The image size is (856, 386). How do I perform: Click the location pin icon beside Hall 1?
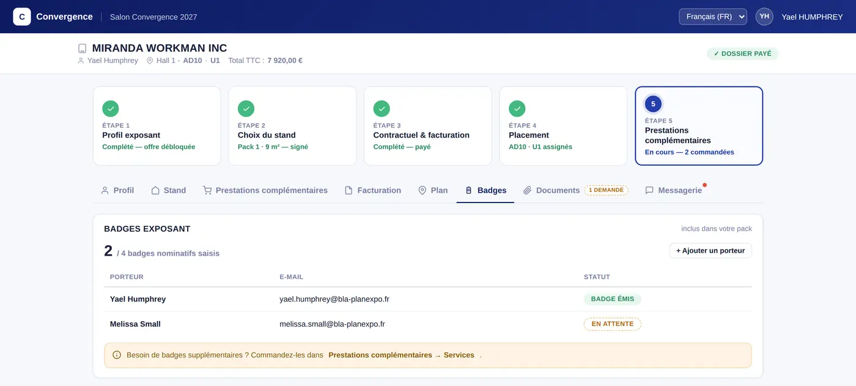[150, 61]
